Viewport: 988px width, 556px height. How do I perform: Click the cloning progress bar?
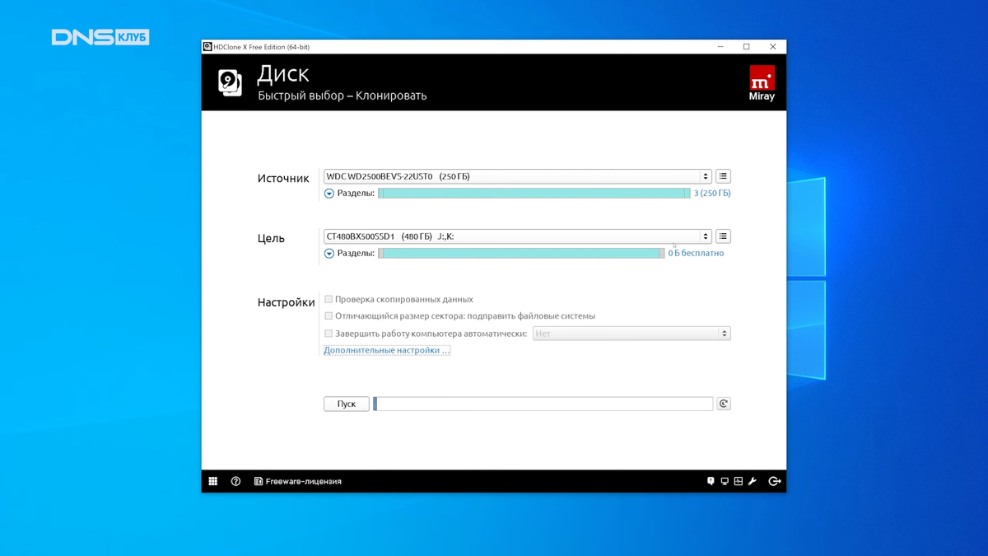(543, 404)
